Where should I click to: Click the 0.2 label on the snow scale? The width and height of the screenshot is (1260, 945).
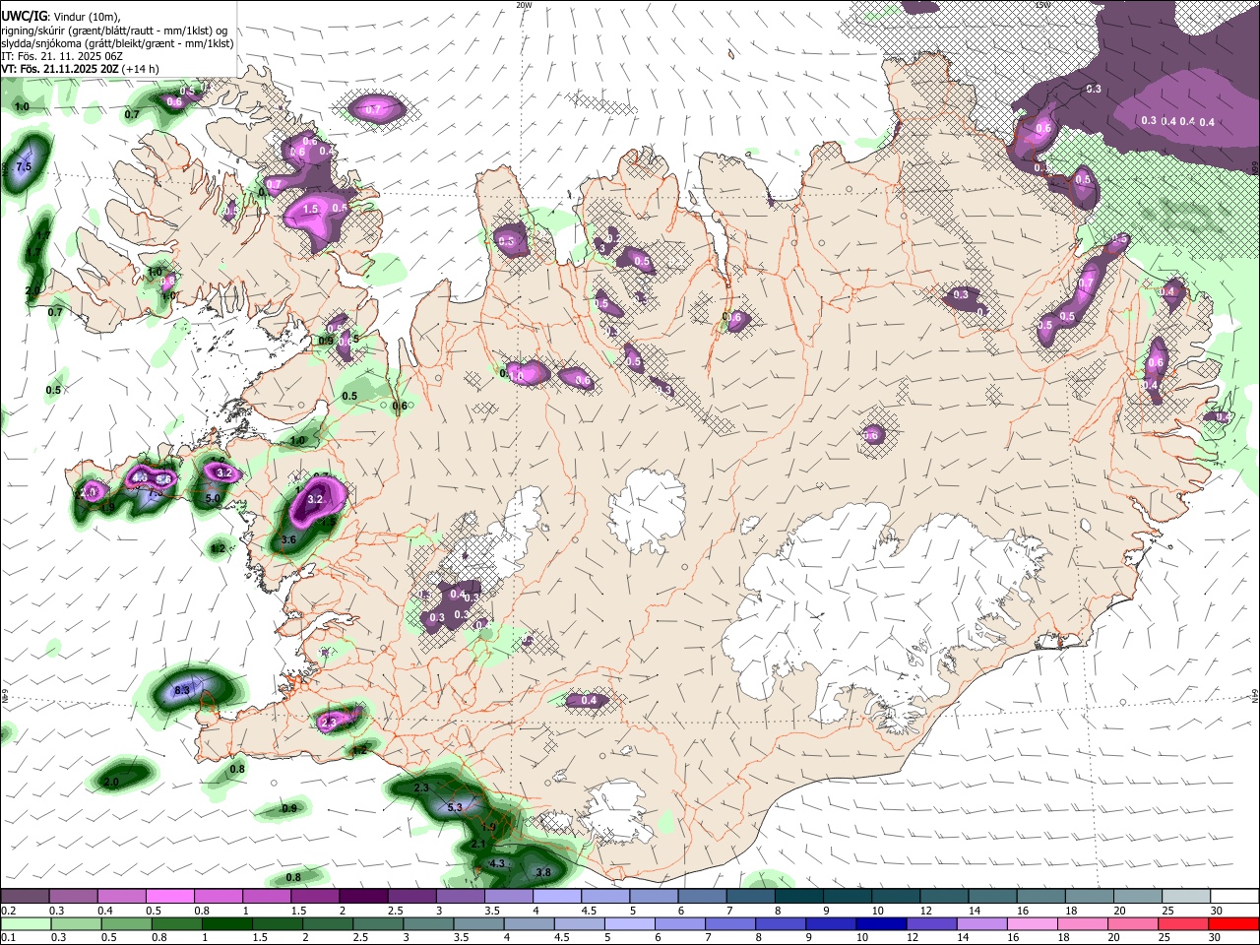coord(9,911)
